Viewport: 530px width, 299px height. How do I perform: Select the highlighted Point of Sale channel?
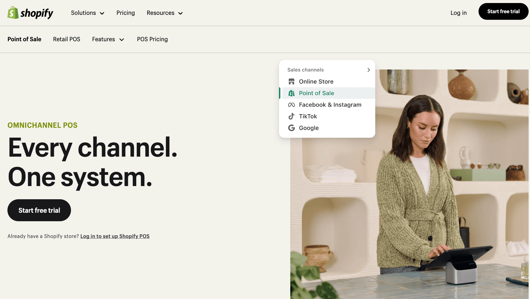tap(316, 93)
